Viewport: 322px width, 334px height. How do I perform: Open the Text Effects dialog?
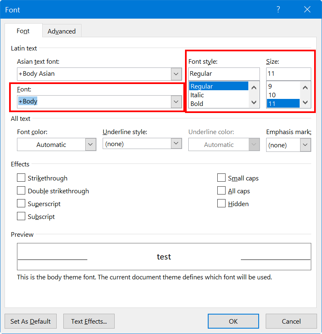pyautogui.click(x=89, y=321)
